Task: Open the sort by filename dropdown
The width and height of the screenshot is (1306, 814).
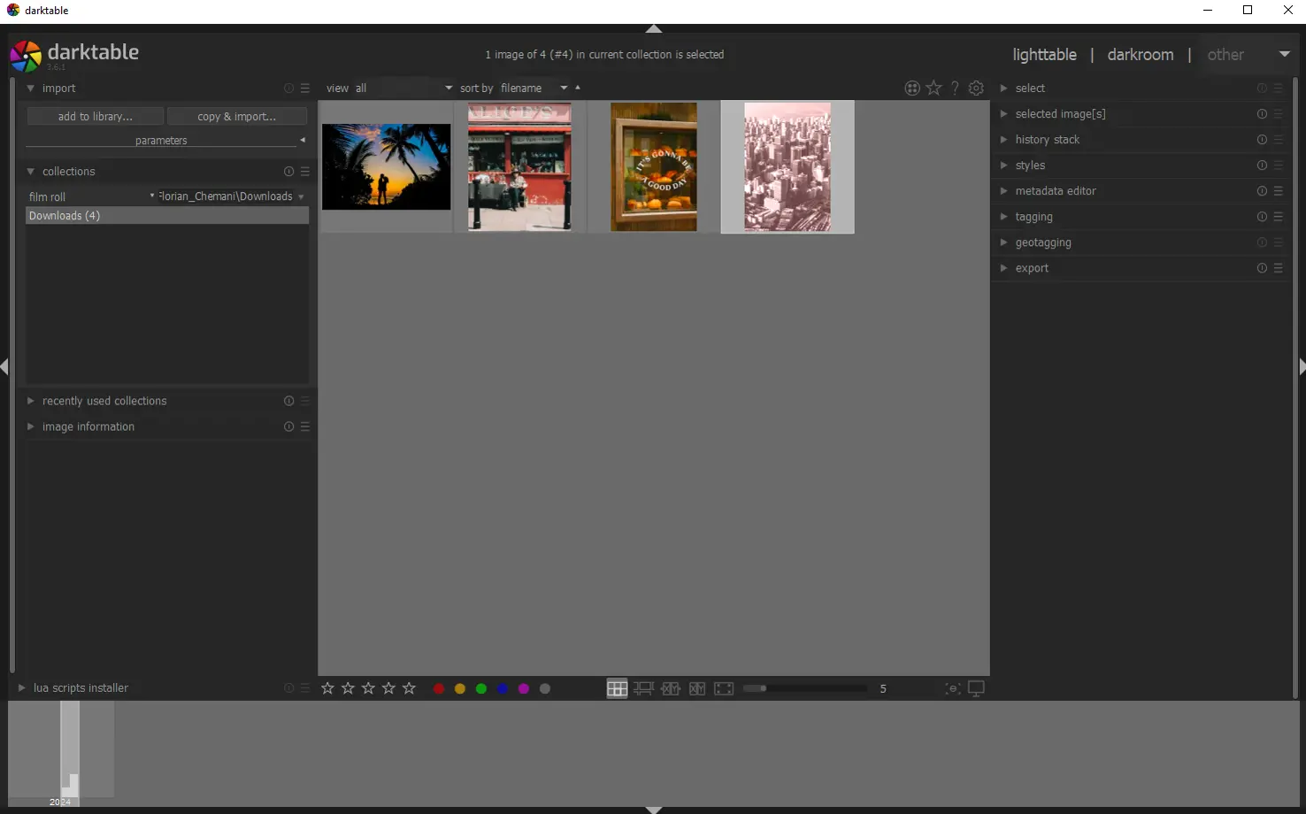Action: click(564, 88)
